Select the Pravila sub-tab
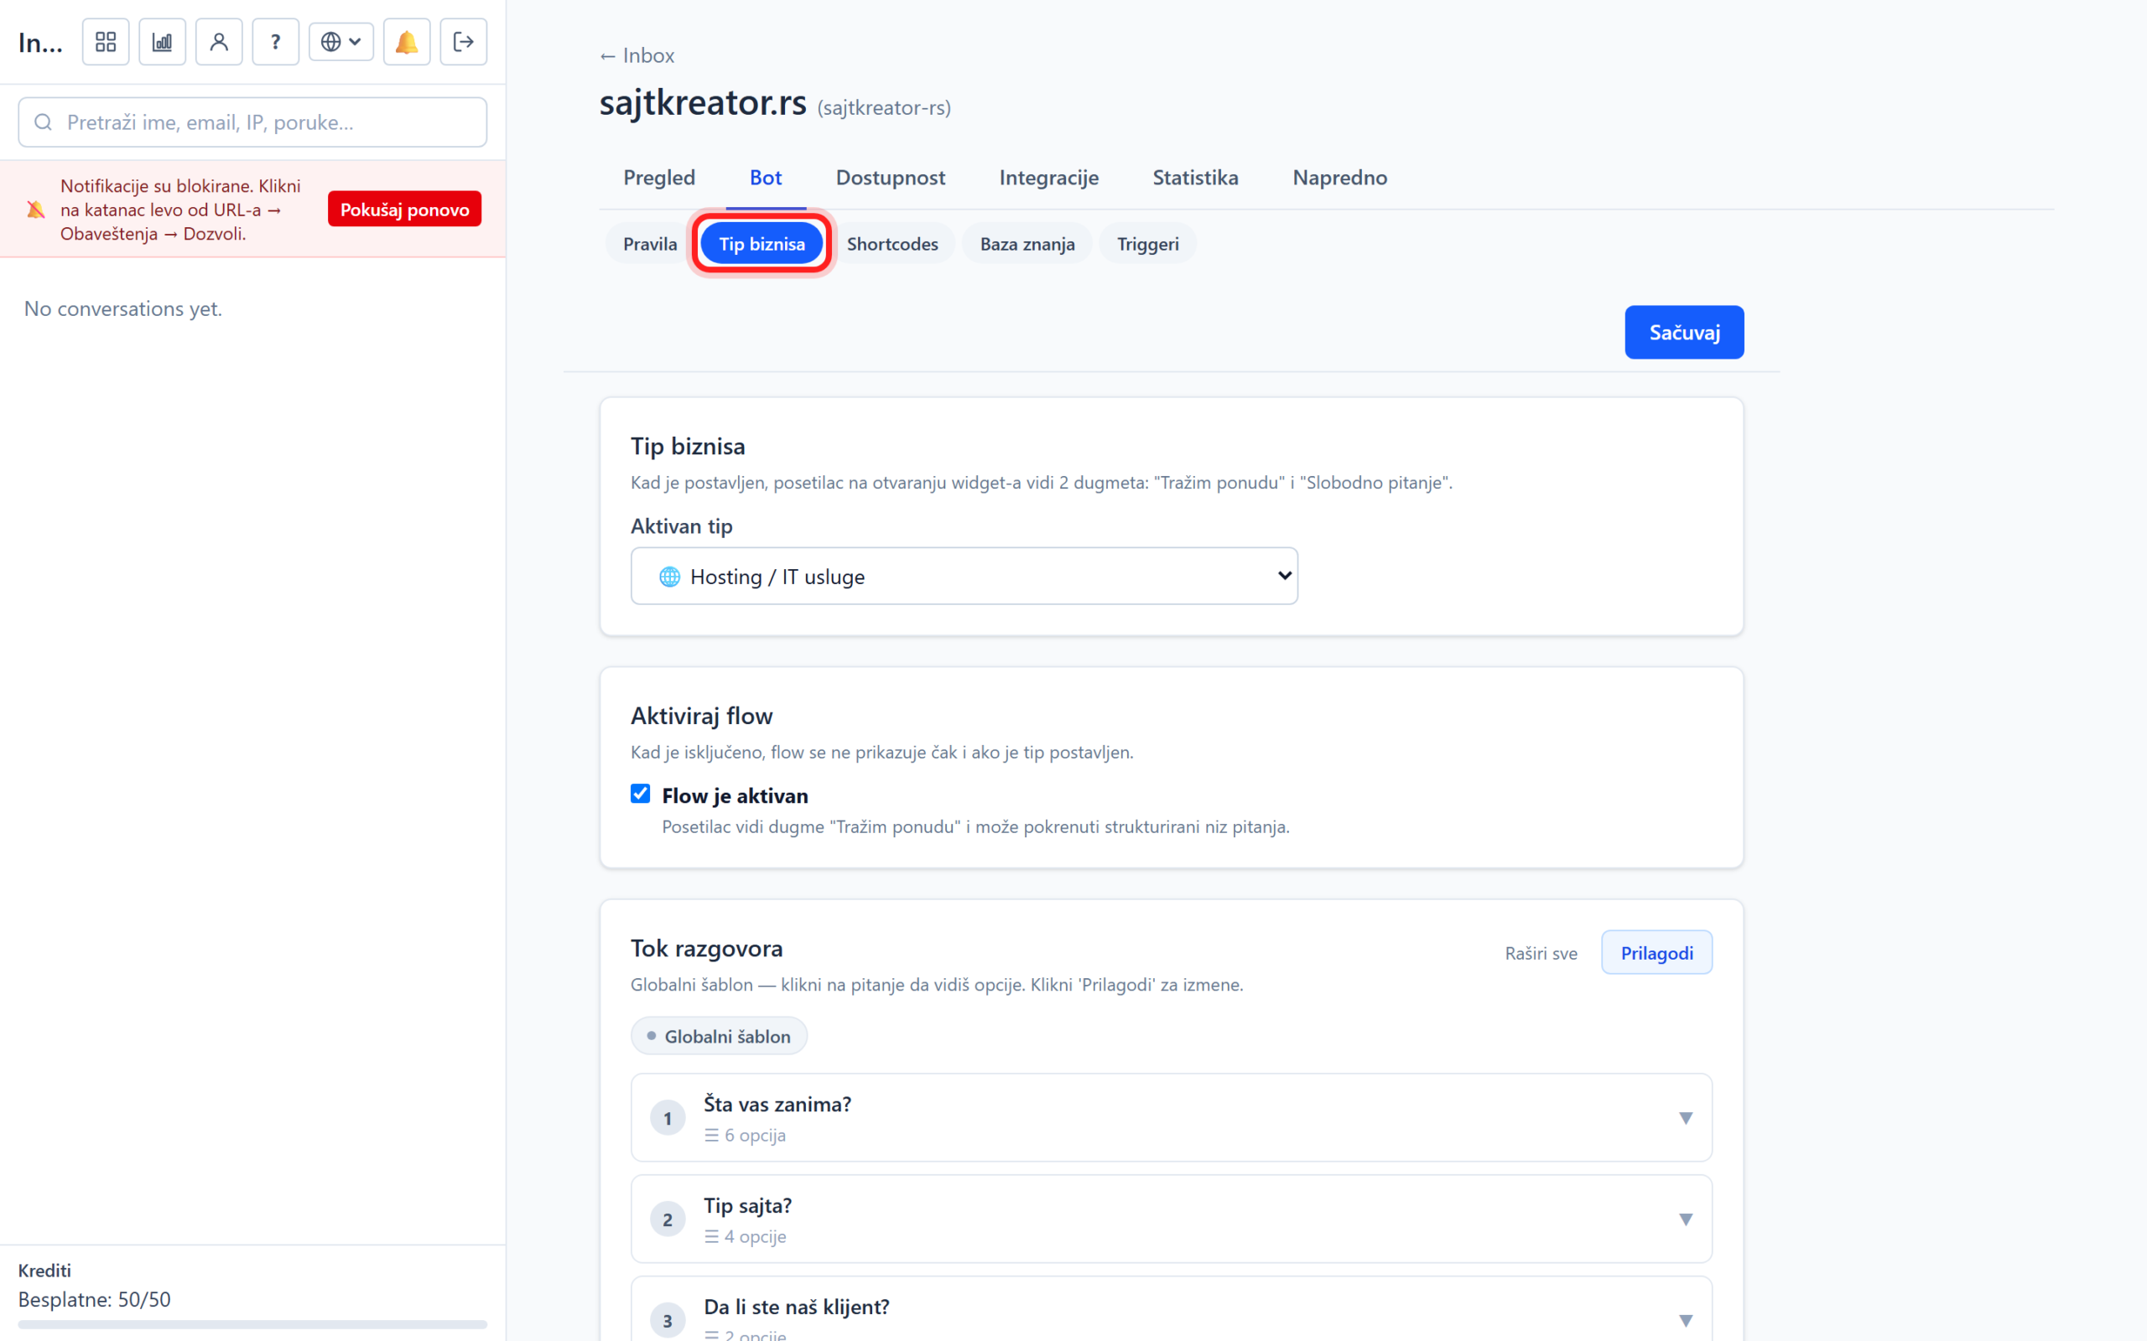2147x1341 pixels. click(x=649, y=244)
